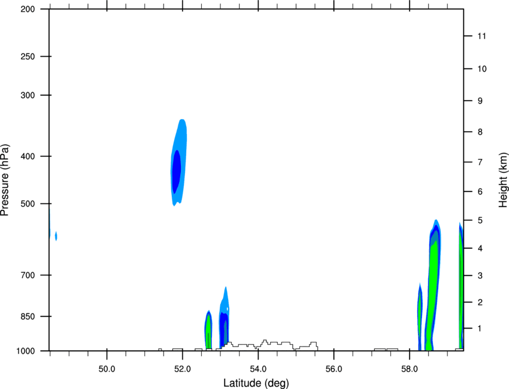This screenshot has width=509, height=389.
Task: Select the 1000 pressure tick label
Action: coord(25,351)
